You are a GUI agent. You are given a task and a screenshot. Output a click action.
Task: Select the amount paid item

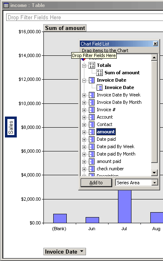(109, 161)
